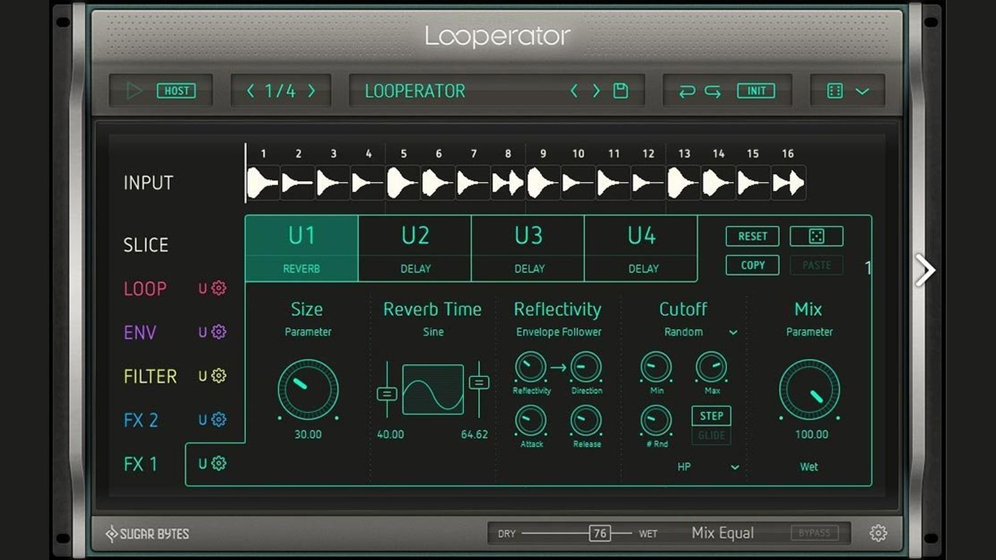The image size is (996, 560).
Task: Toggle the HOST sync button
Action: pos(176,91)
